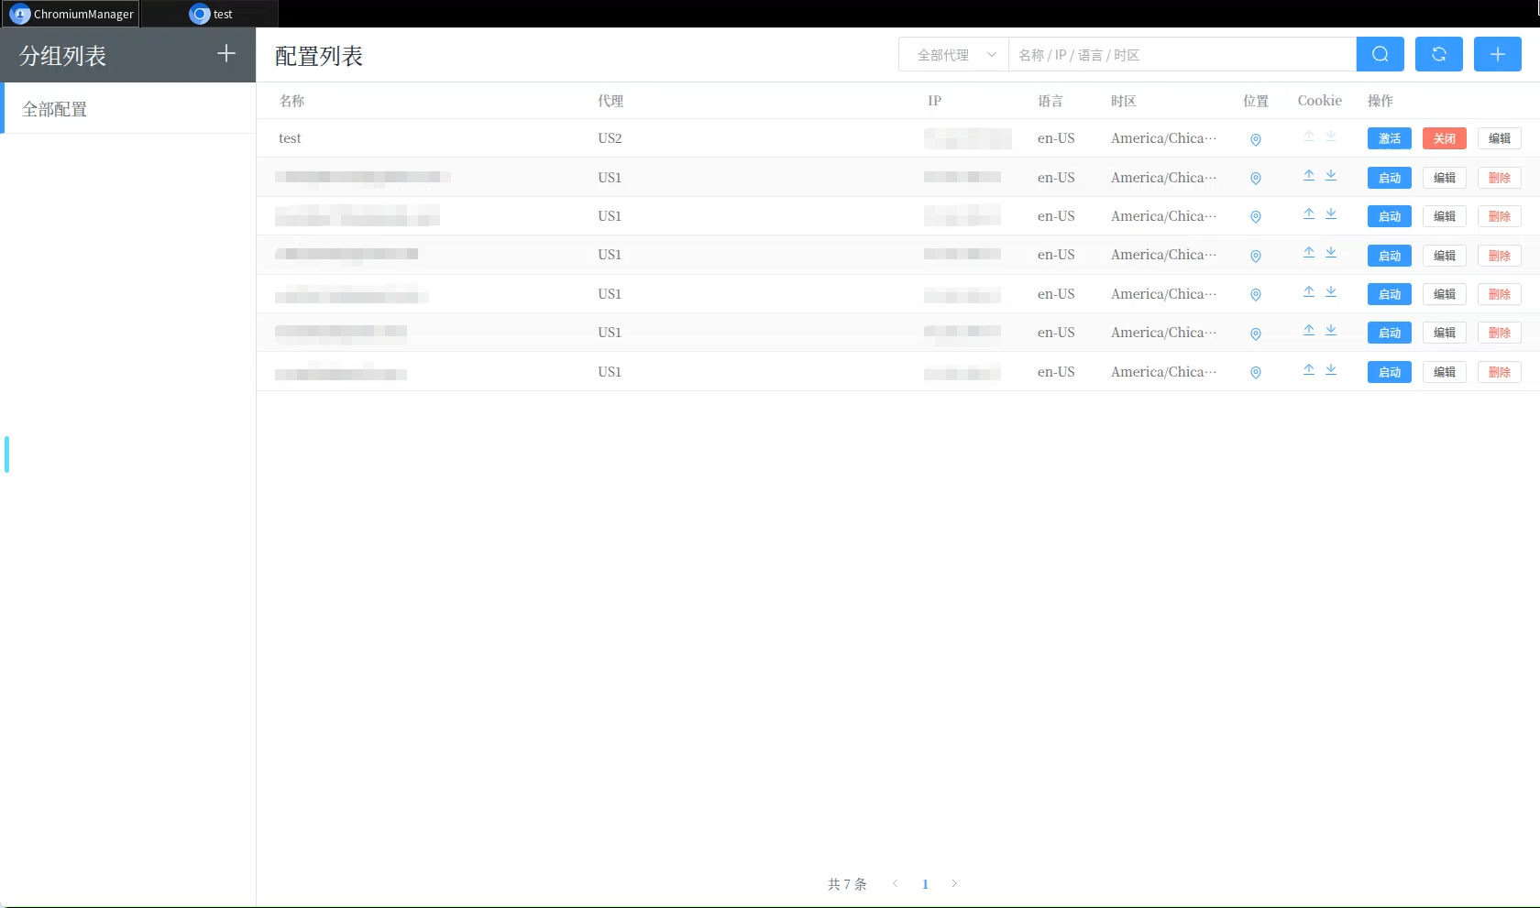Viewport: 1540px width, 908px height.
Task: Click cookie upload icon in row just below test
Action: (1309, 175)
